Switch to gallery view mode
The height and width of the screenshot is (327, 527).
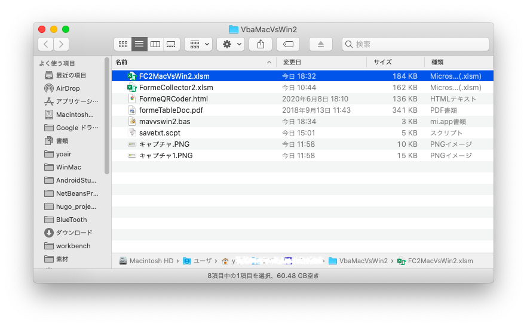(x=171, y=44)
